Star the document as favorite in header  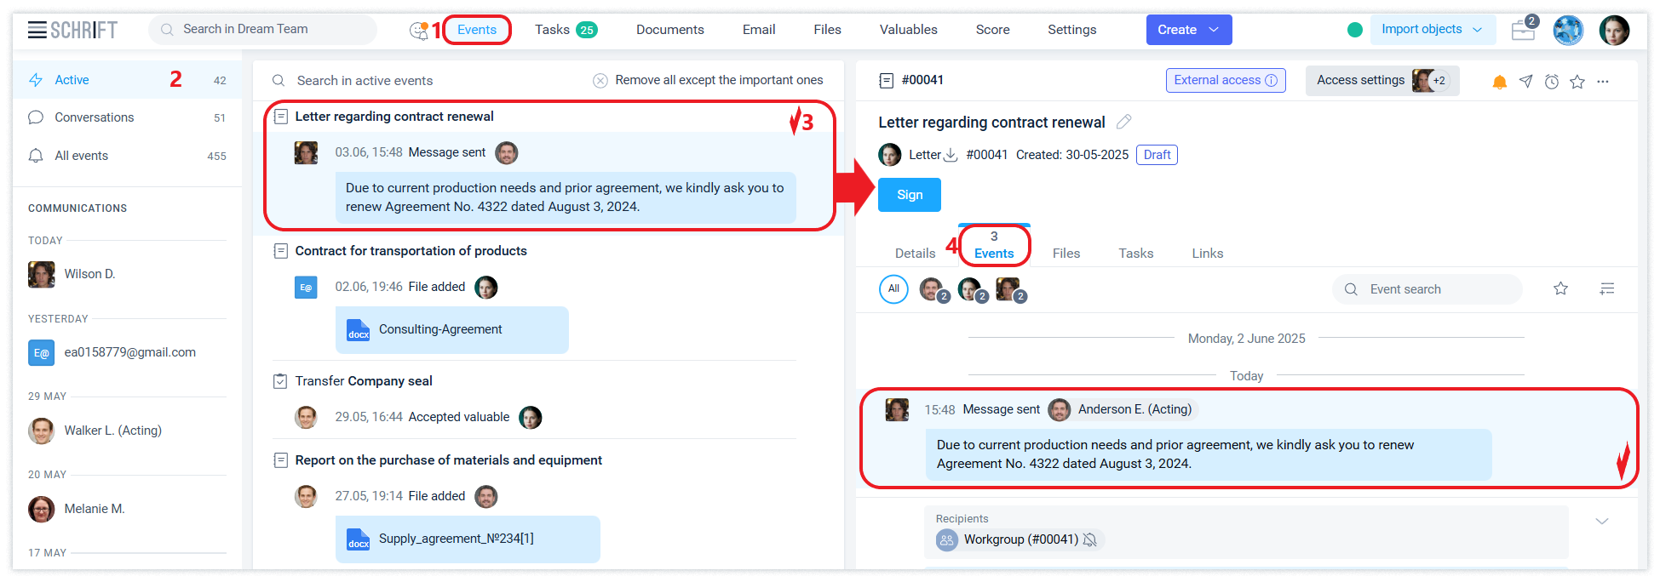1577,82
